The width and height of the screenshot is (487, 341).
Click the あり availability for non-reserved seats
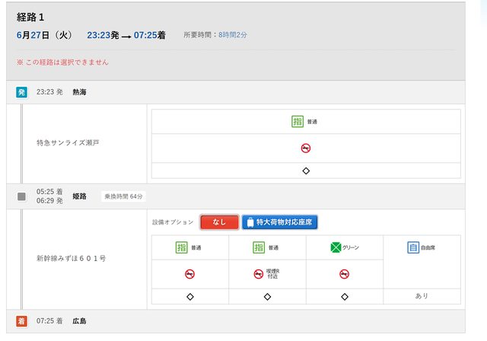(422, 297)
